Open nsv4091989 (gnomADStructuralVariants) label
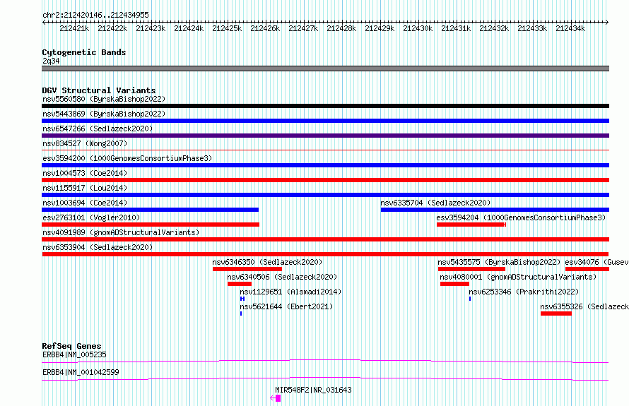Screen dimensions: 629x406 click(x=121, y=232)
